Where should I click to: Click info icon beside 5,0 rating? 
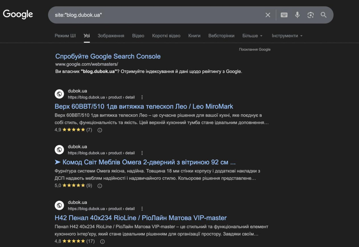point(100,186)
